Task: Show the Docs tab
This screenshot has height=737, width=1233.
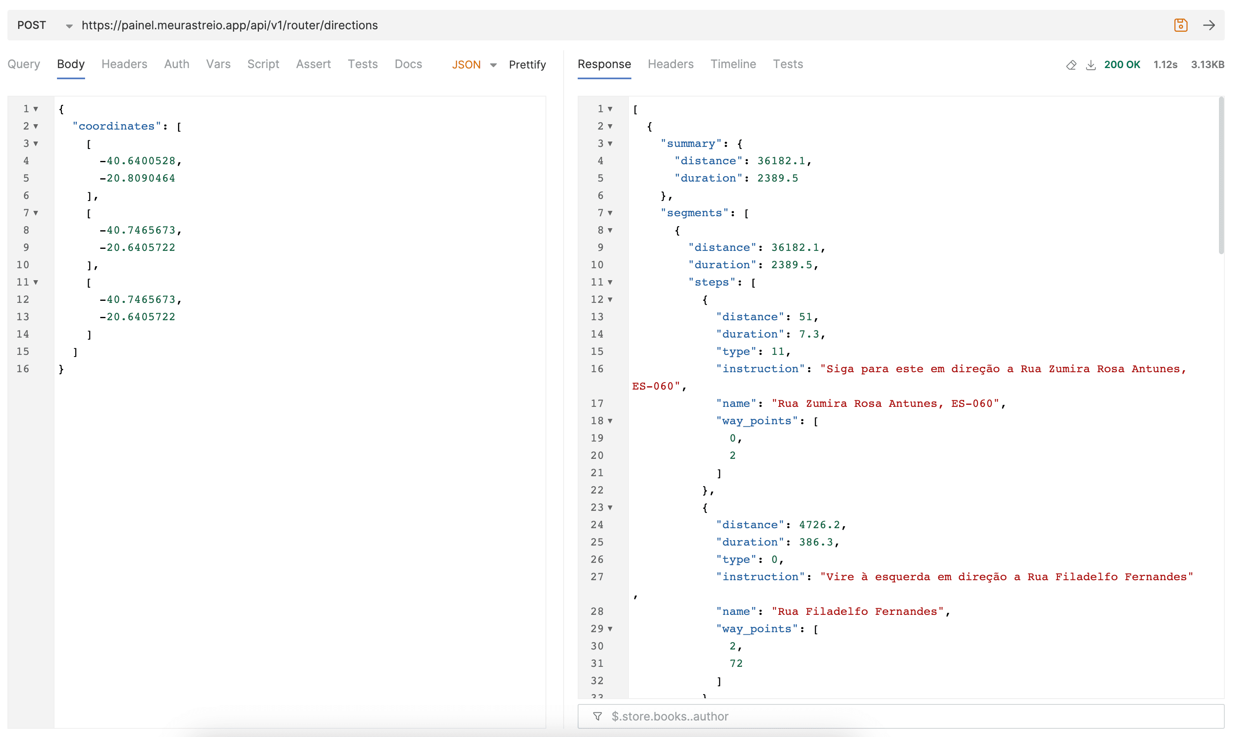Action: coord(408,64)
